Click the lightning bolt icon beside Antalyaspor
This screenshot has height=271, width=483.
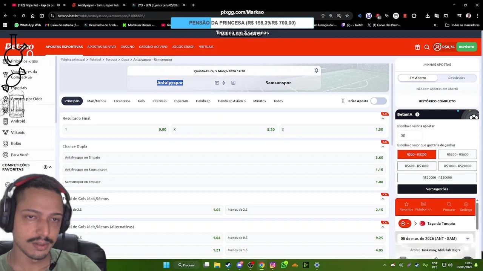click(x=224, y=83)
